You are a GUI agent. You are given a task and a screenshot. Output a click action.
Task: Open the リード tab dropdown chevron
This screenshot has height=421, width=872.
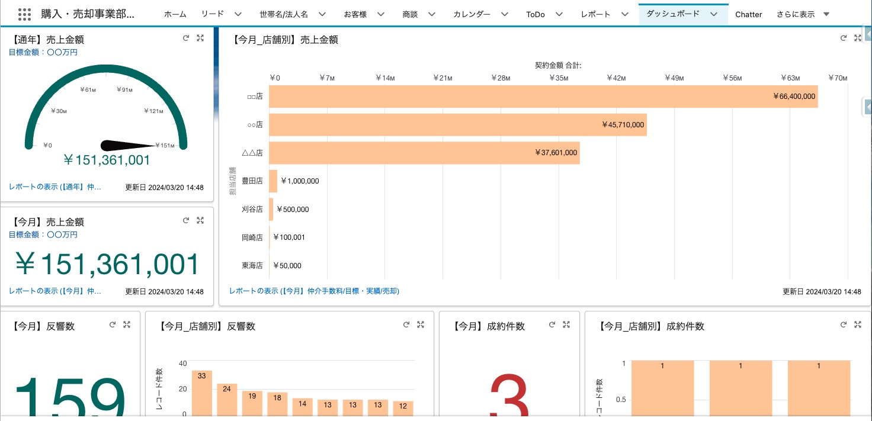[238, 14]
